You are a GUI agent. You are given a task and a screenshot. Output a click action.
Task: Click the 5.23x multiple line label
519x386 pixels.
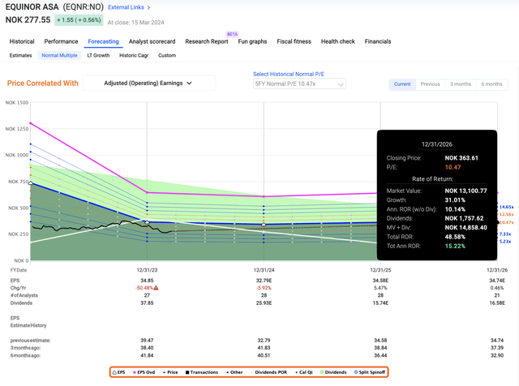point(505,242)
